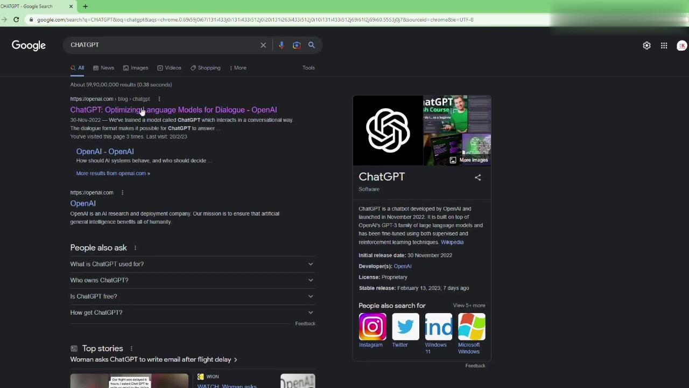689x388 pixels.
Task: Close the CHATGPT browser tab
Action: click(71, 6)
